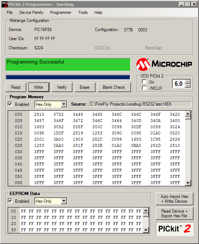
Task: Click the Read button
Action: coord(16,87)
